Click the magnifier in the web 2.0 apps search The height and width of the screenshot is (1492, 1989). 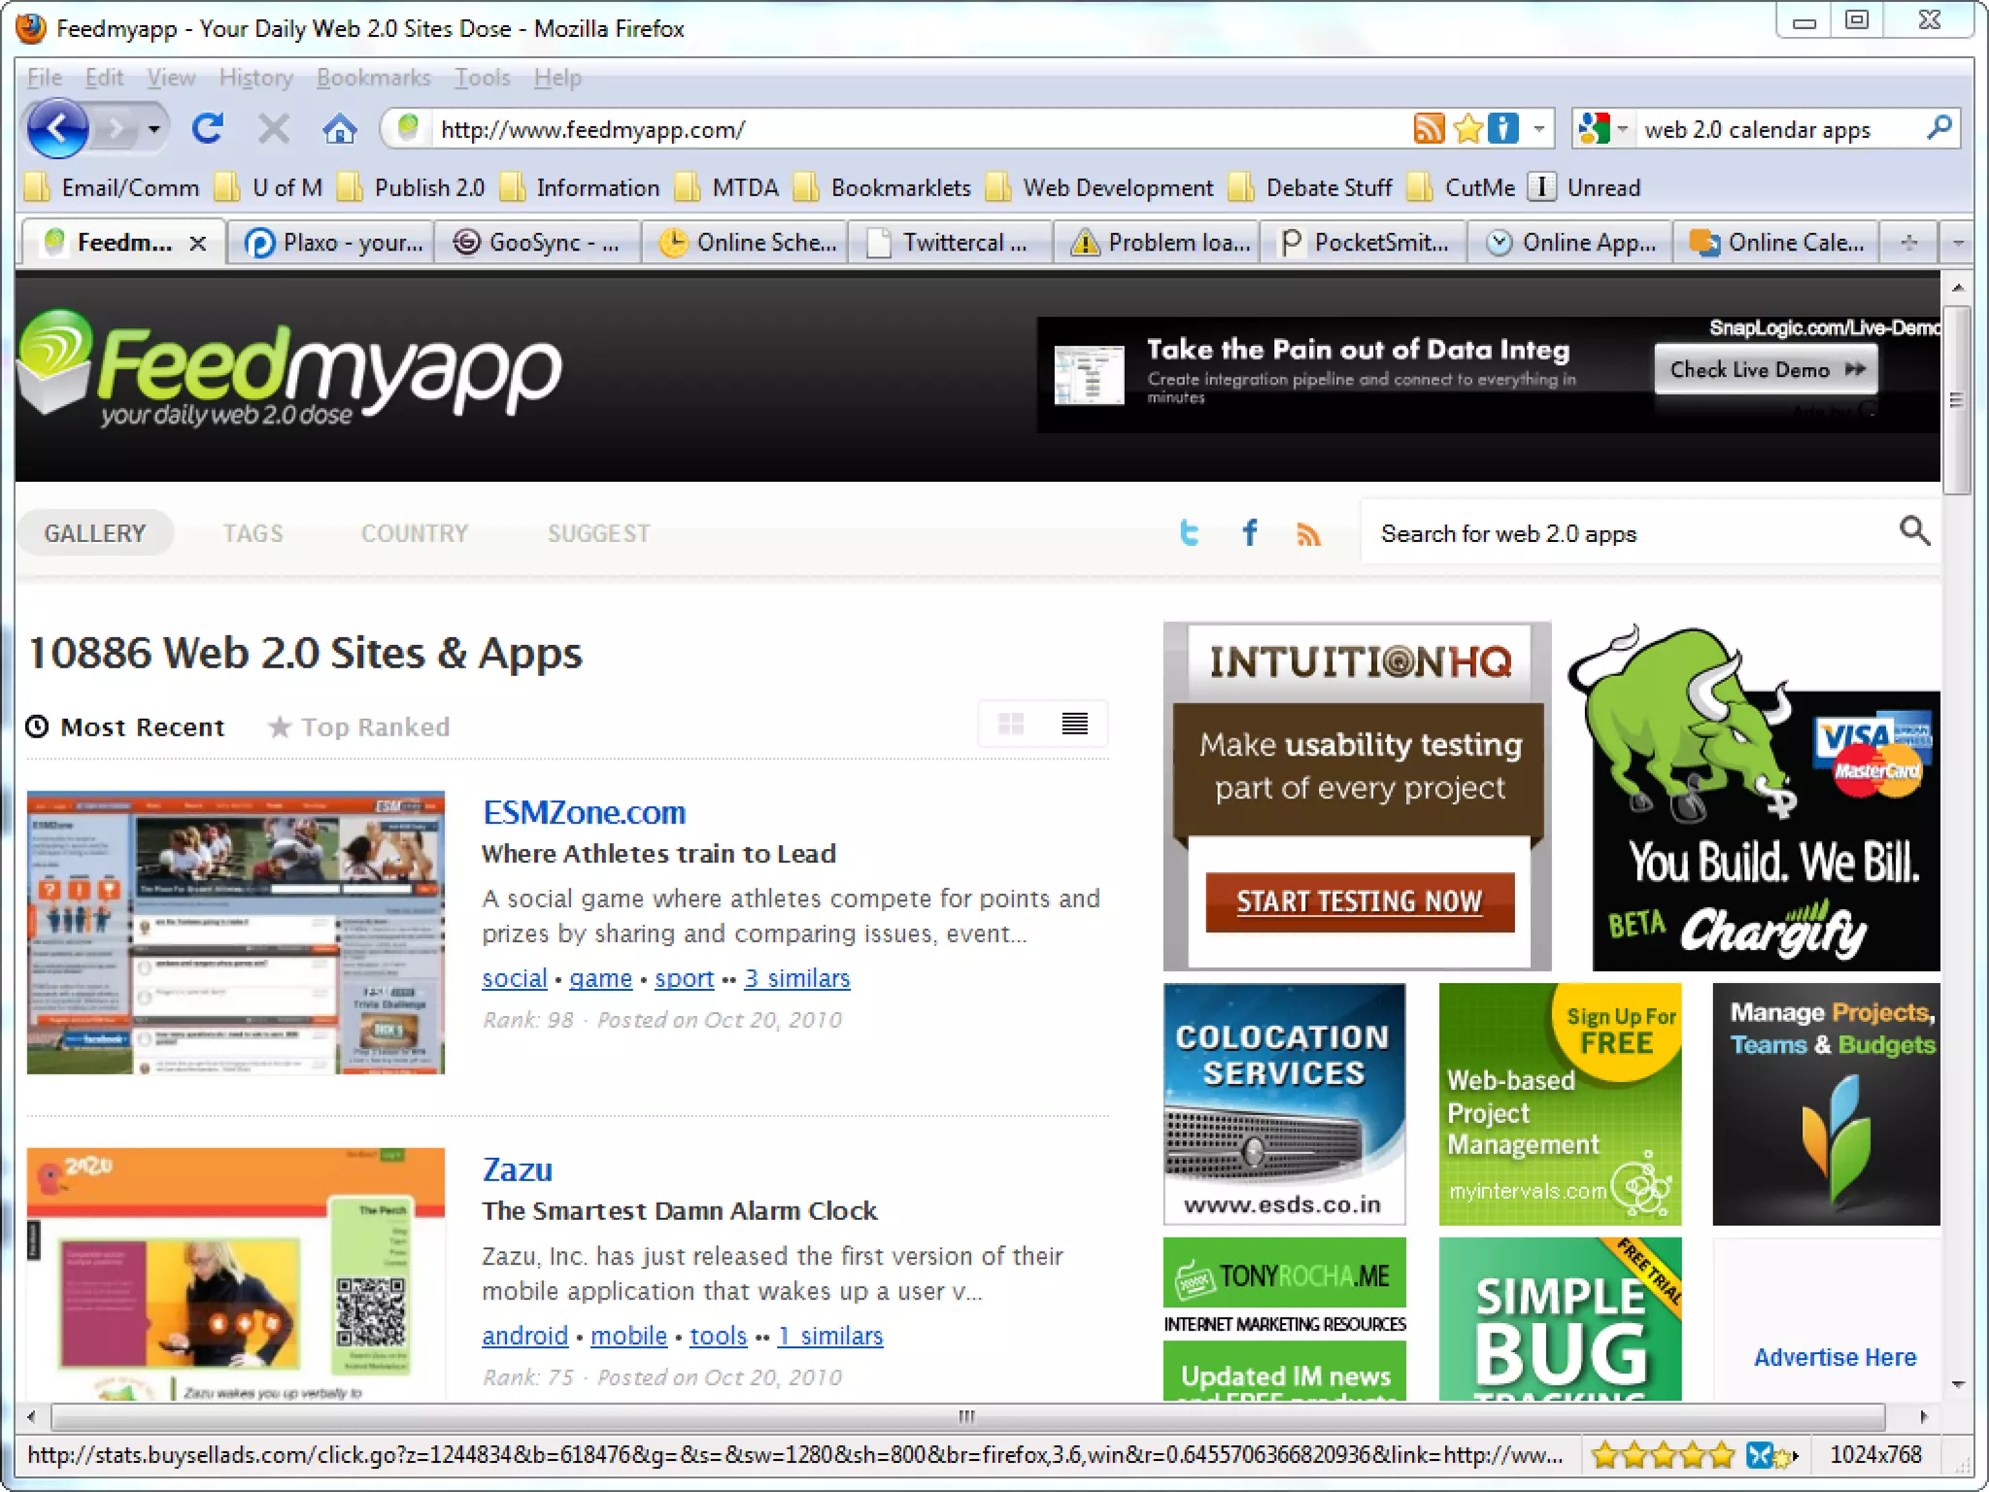(1913, 530)
